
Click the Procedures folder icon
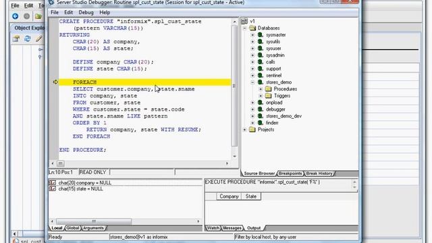(x=269, y=89)
